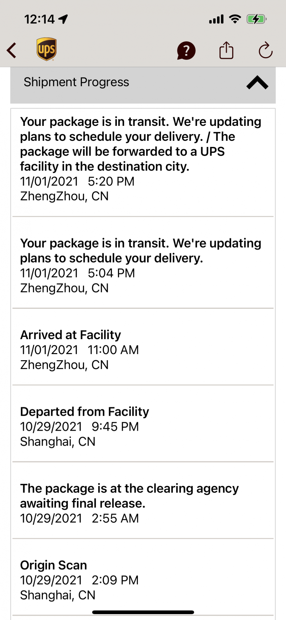
Task: Tap the battery charging icon
Action: click(256, 19)
